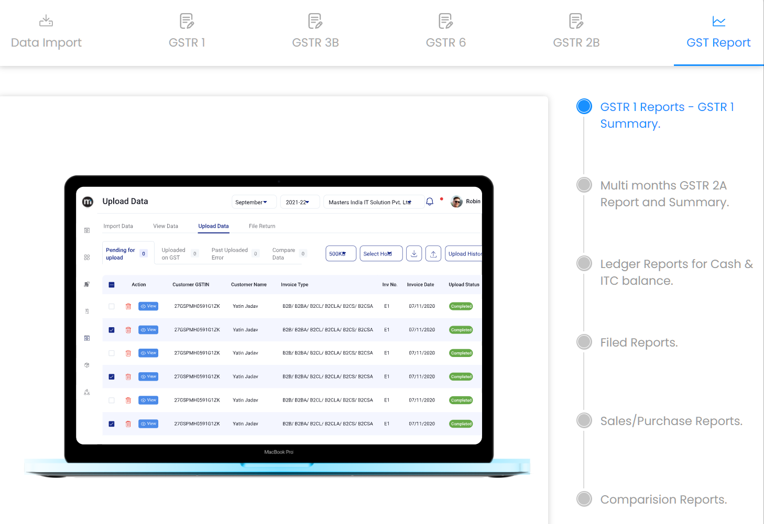The width and height of the screenshot is (764, 524).
Task: Choose Ledger Reports for Cash & ITC step
Action: point(584,263)
